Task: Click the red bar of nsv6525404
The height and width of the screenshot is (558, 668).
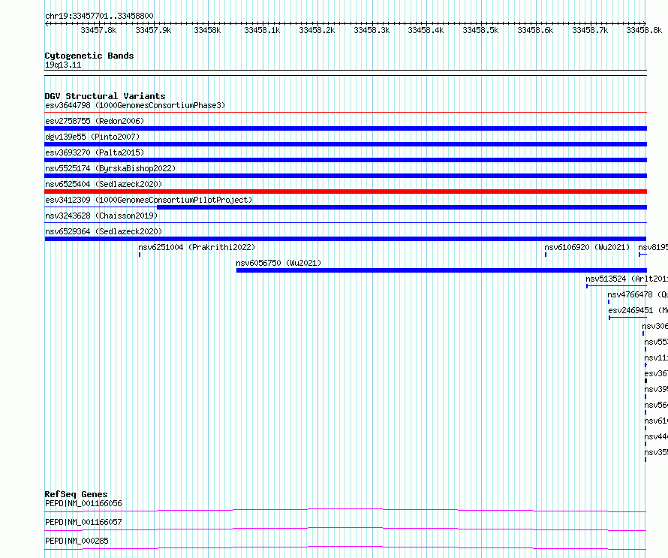Action: (345, 192)
